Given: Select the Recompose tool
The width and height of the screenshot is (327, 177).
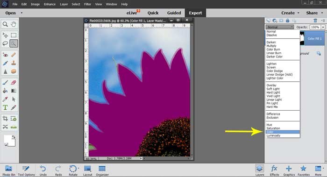Looking at the screenshot, I should click(14, 119).
